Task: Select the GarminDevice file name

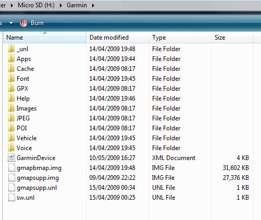Action: point(36,158)
